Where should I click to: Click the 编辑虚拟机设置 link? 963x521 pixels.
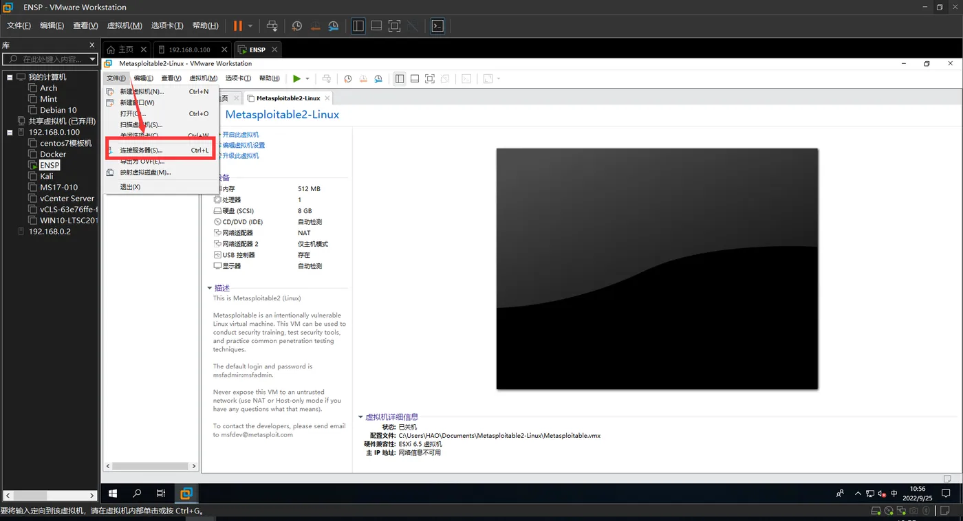244,145
